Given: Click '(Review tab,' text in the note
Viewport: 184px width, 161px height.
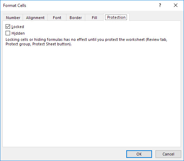Looking at the screenshot, I should (x=157, y=39).
